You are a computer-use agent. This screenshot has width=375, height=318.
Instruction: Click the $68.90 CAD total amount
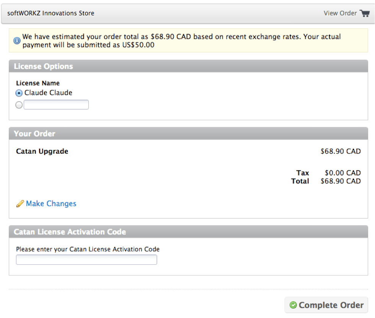(x=341, y=181)
